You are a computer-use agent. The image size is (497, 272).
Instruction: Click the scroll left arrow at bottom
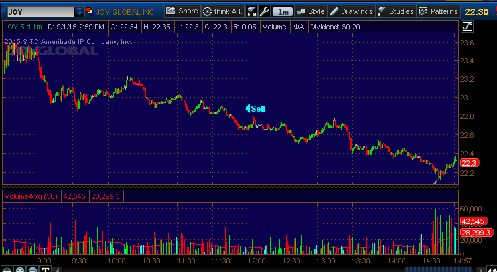pyautogui.click(x=59, y=269)
